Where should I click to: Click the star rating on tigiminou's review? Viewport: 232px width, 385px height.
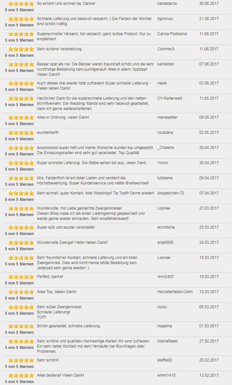(21, 19)
